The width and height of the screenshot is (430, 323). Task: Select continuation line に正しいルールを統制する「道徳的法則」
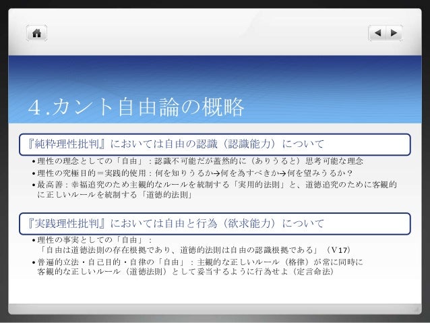(115, 195)
